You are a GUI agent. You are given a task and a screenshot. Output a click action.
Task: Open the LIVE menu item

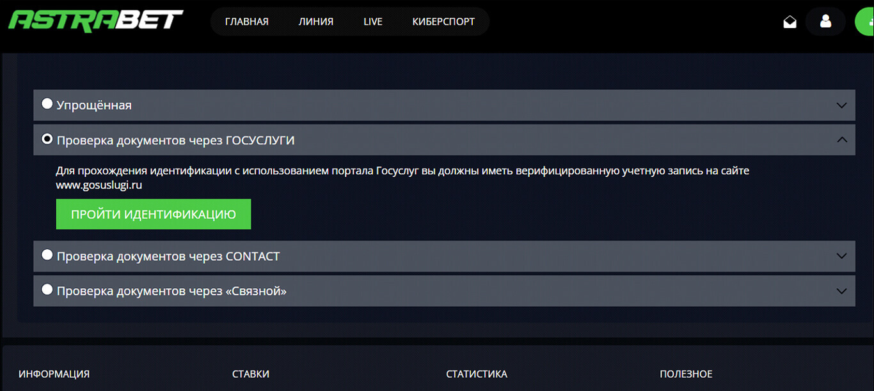pos(373,22)
